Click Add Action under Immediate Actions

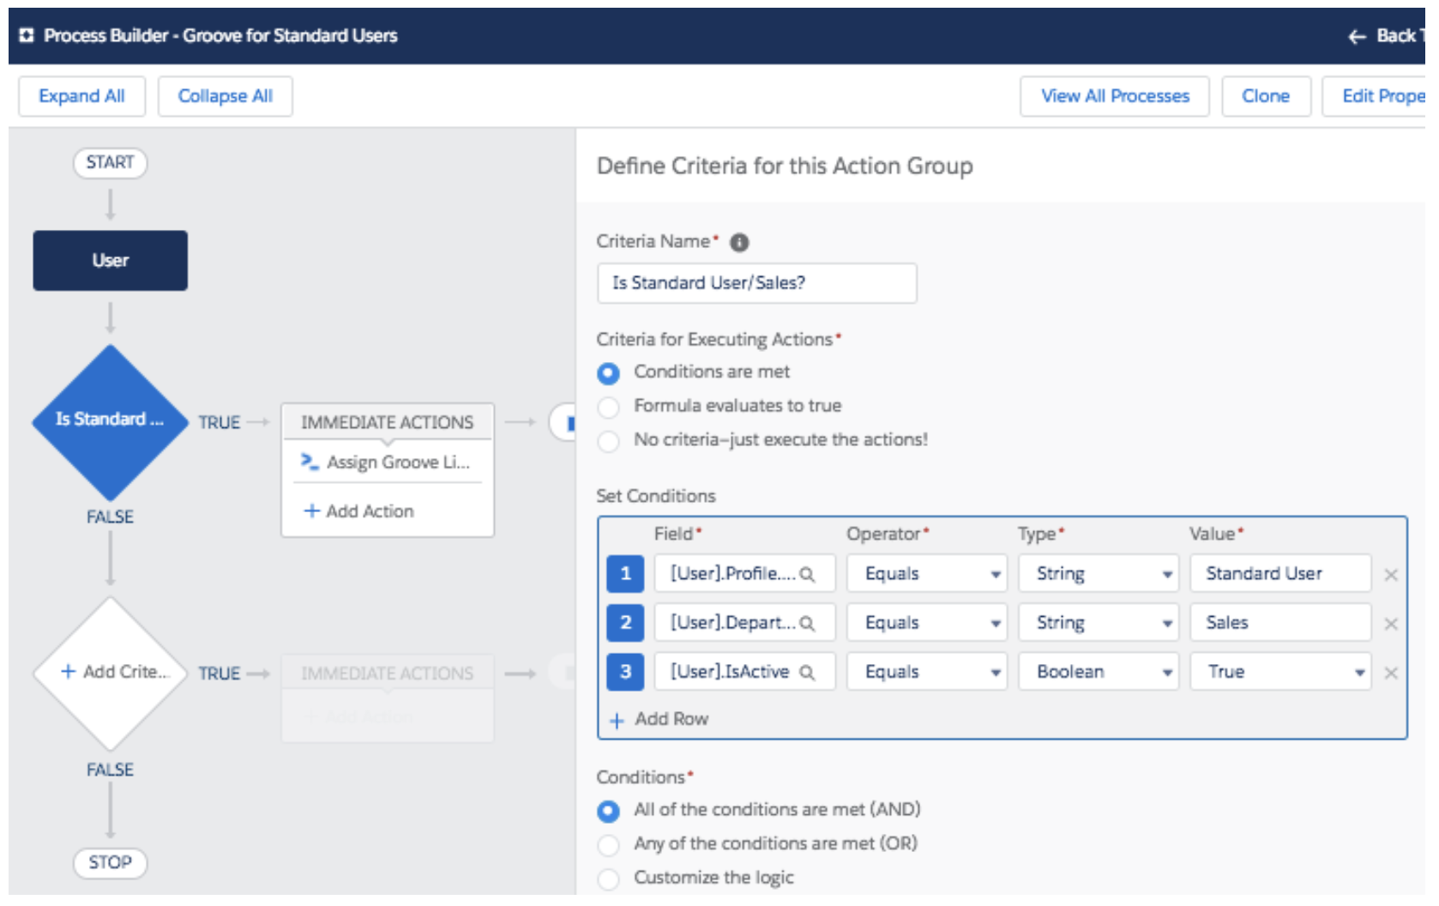coord(358,511)
